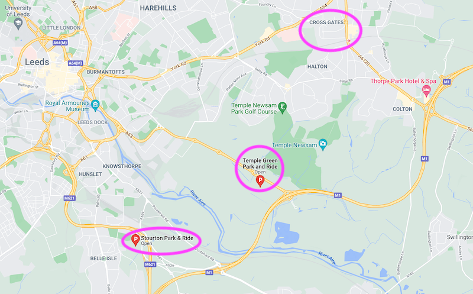The width and height of the screenshot is (473, 294).
Task: Select the BELLE ISLE neighbourhood label
Action: coord(103,259)
